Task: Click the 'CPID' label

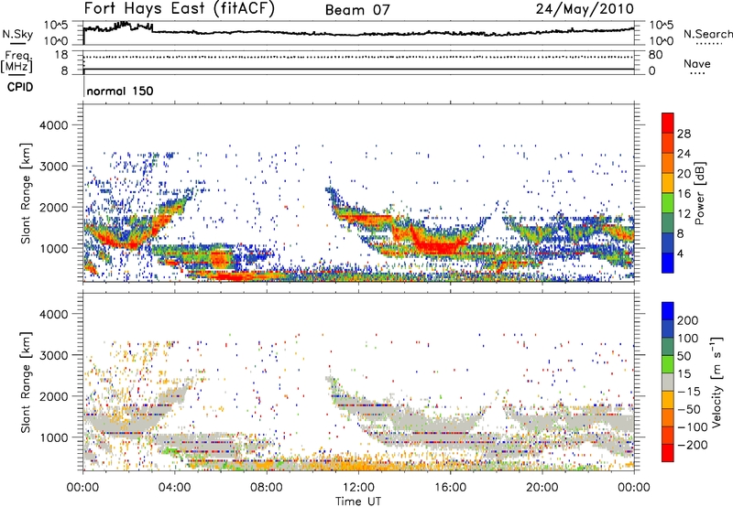Action: tap(20, 87)
